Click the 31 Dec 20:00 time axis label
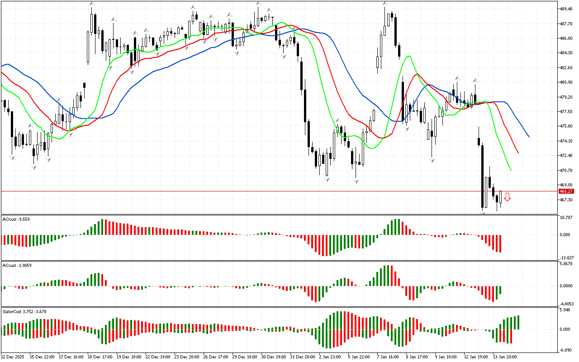Viewport: 579px width, 362px height. click(303, 357)
